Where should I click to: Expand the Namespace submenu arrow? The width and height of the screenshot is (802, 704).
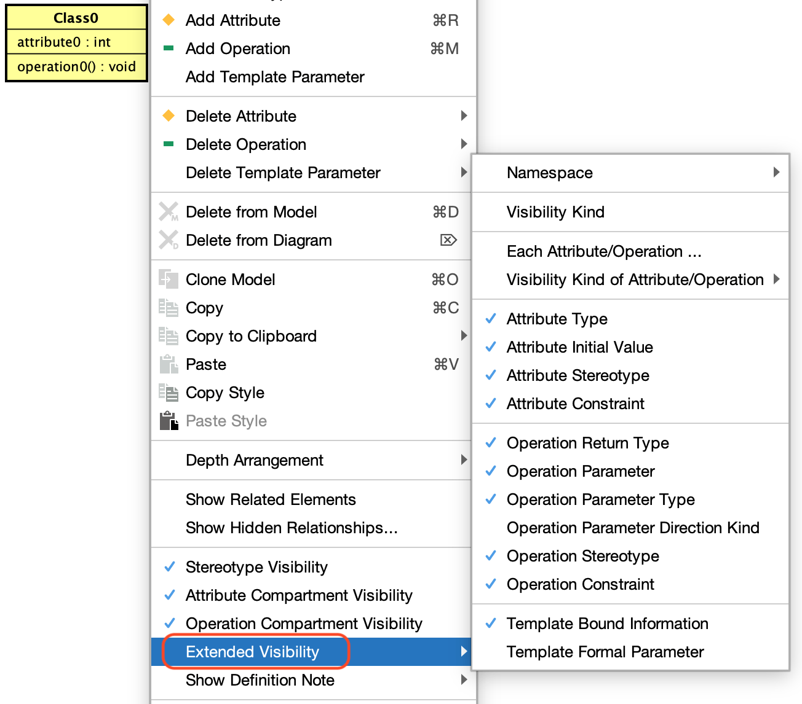coord(777,173)
